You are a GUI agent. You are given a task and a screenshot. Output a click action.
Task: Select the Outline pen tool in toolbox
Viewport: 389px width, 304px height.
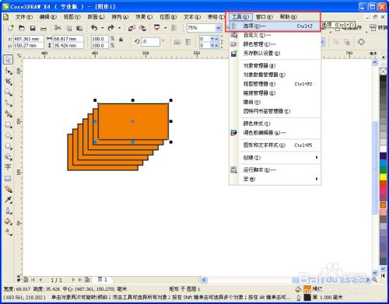point(8,211)
